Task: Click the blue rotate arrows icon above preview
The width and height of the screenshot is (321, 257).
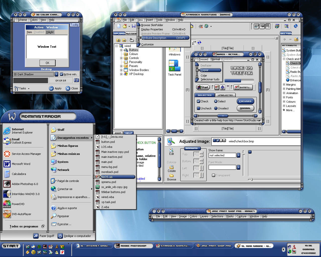Action: pos(199,43)
